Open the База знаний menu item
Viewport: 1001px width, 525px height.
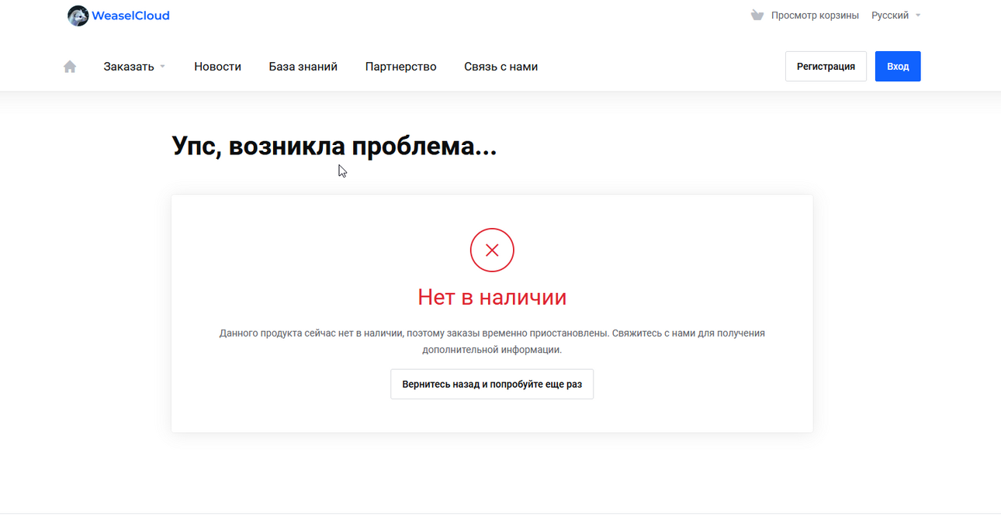coord(303,67)
